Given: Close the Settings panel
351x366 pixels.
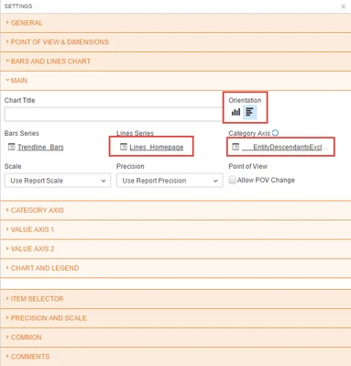Looking at the screenshot, I should pyautogui.click(x=343, y=6).
